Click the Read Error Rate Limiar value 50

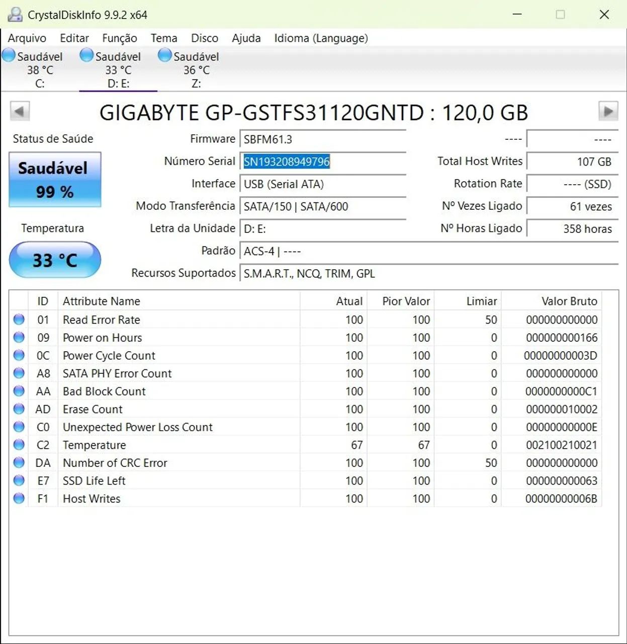click(491, 319)
